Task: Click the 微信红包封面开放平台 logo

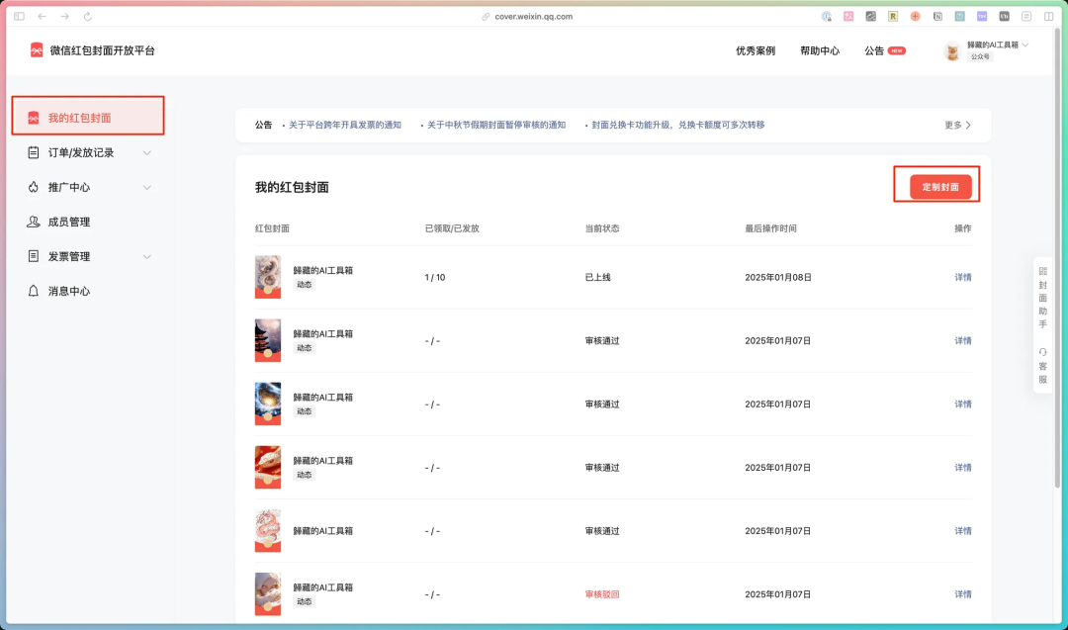Action: (93, 50)
